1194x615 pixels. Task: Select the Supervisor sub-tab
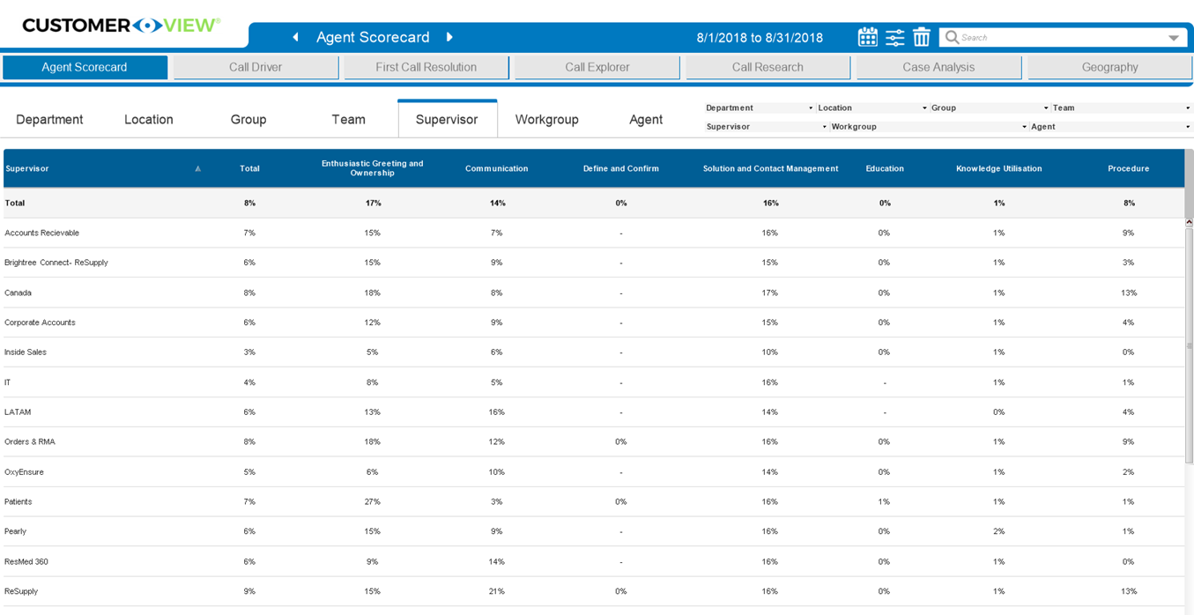click(x=447, y=120)
